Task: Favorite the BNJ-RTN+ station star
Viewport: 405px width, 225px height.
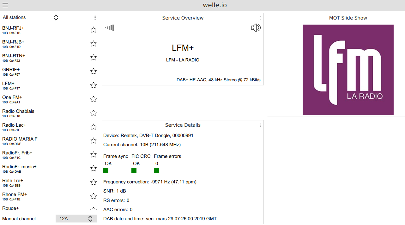Action: click(x=94, y=58)
